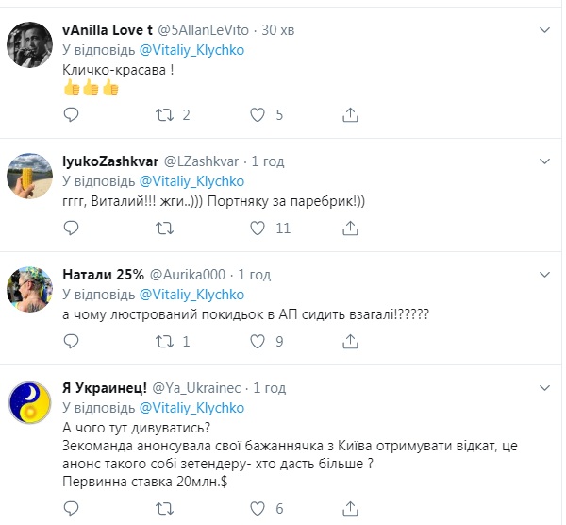Like Натали 25%'s tweet with 9 likes

point(258,341)
